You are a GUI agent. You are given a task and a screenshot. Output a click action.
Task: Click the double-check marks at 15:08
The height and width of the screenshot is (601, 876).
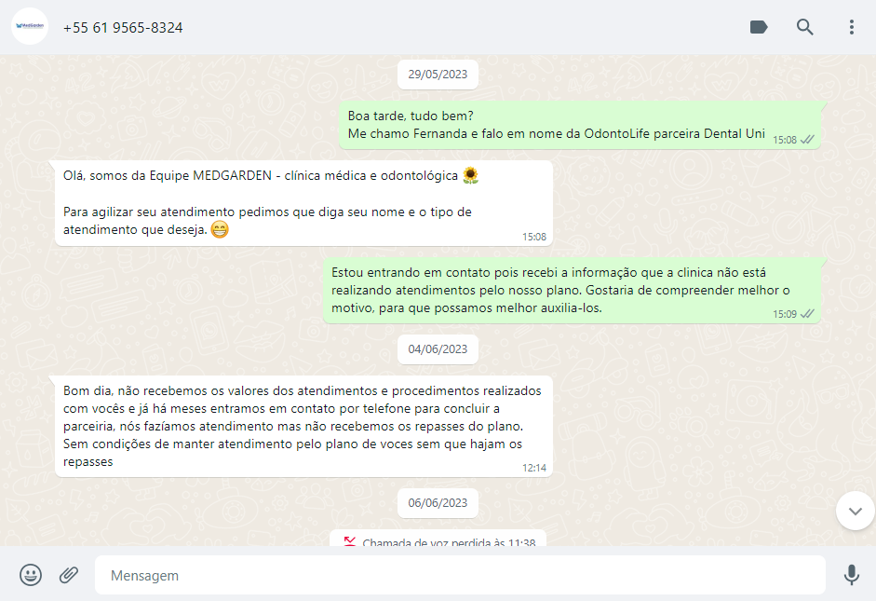click(x=807, y=140)
